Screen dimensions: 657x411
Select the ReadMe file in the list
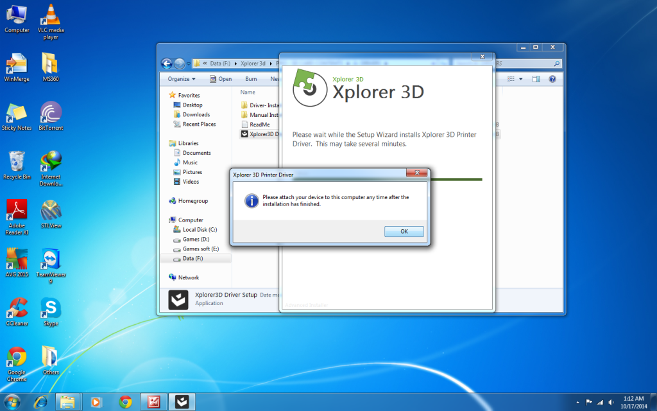pyautogui.click(x=259, y=125)
